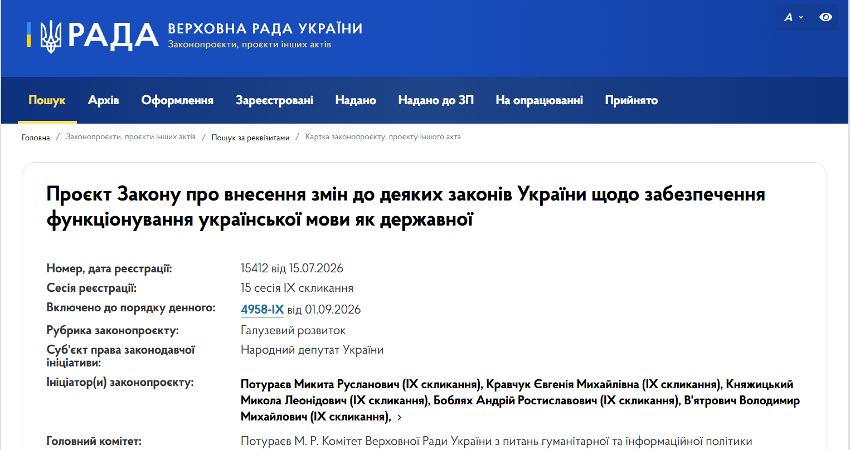Click registration number 15412 від 15.07.2026
The height and width of the screenshot is (450, 850).
[292, 268]
